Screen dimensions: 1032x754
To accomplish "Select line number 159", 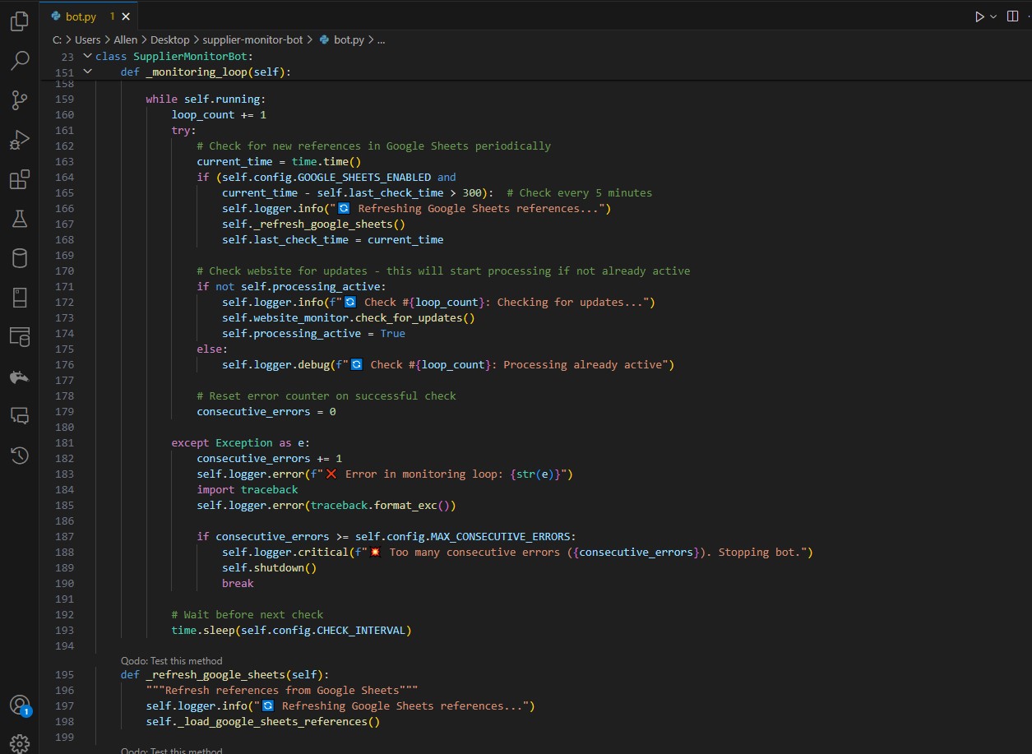I will [x=64, y=99].
